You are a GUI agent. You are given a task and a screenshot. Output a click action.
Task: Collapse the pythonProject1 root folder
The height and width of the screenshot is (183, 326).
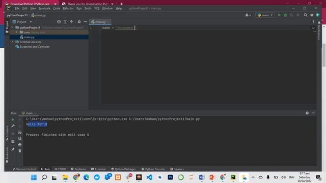tap(12, 27)
